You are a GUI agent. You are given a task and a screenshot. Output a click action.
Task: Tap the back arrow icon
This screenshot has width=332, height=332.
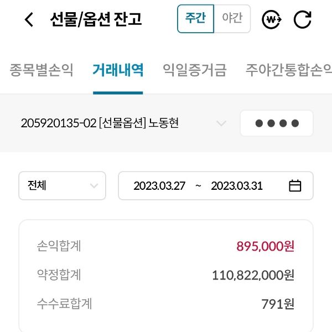[29, 20]
